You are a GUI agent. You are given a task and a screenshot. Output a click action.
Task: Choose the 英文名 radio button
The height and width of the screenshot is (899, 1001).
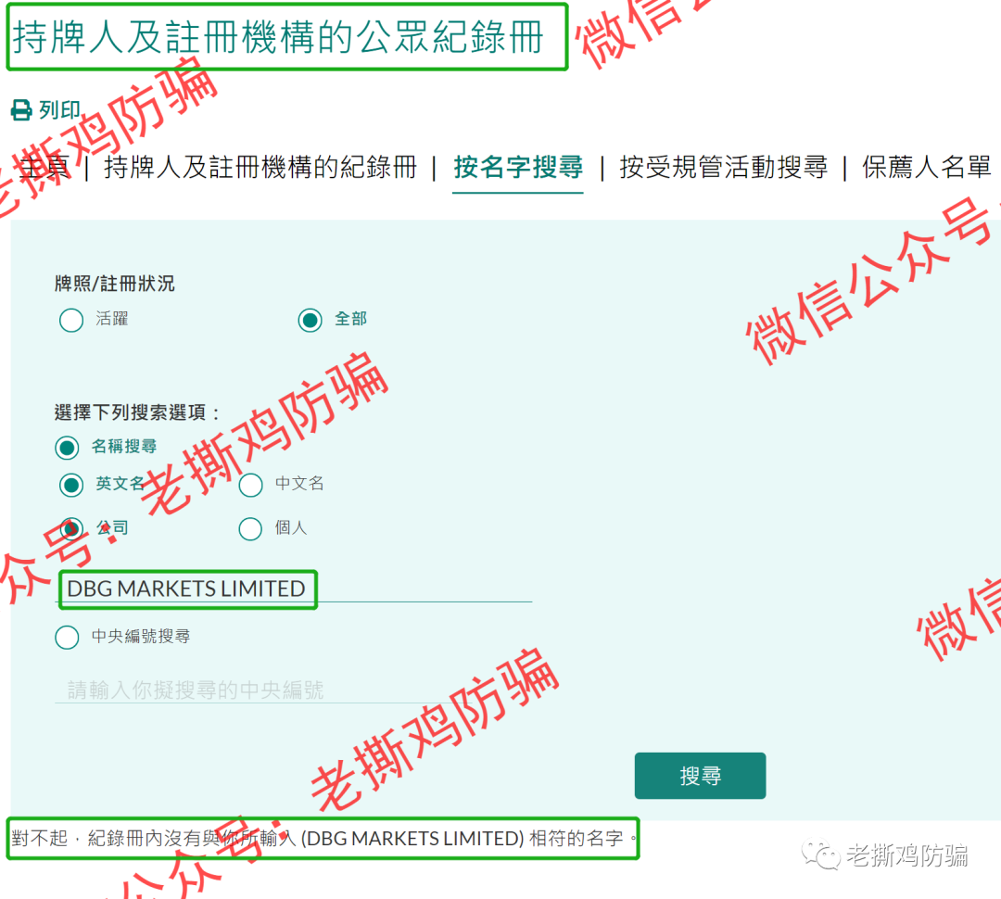coord(71,485)
